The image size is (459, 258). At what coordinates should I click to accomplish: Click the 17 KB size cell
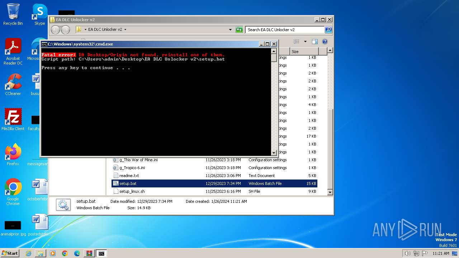(311, 136)
